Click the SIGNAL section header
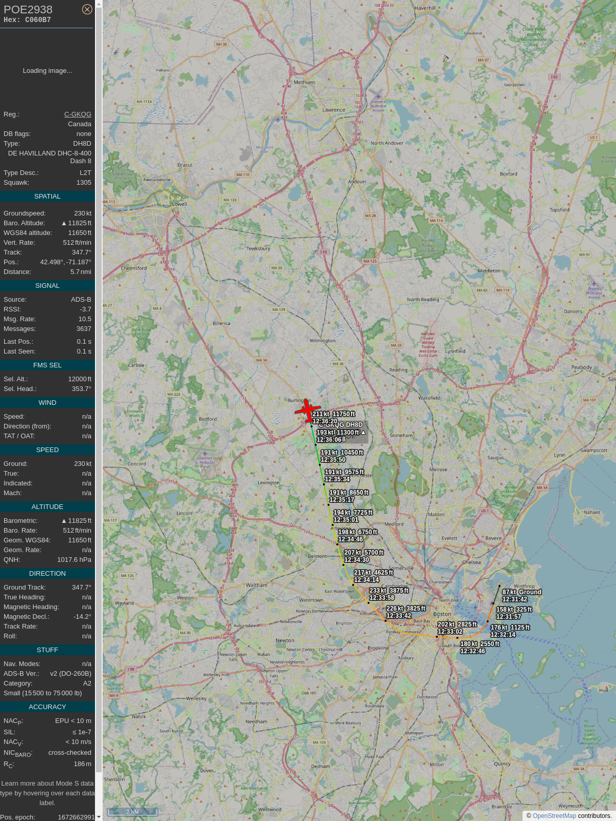616x821 pixels. (47, 286)
